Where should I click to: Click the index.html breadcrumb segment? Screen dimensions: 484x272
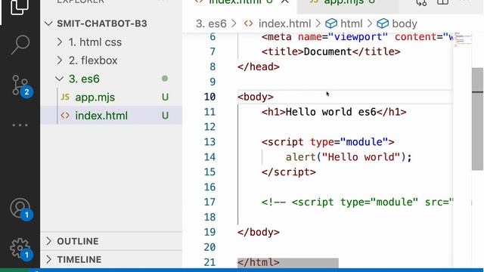click(x=284, y=23)
